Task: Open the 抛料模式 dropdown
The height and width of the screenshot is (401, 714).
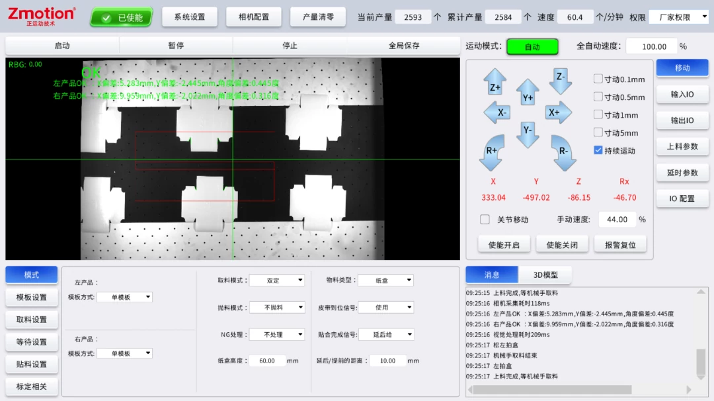Action: click(x=277, y=308)
